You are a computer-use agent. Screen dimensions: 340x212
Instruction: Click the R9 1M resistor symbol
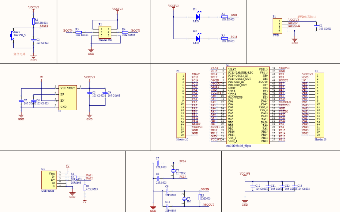(200, 197)
